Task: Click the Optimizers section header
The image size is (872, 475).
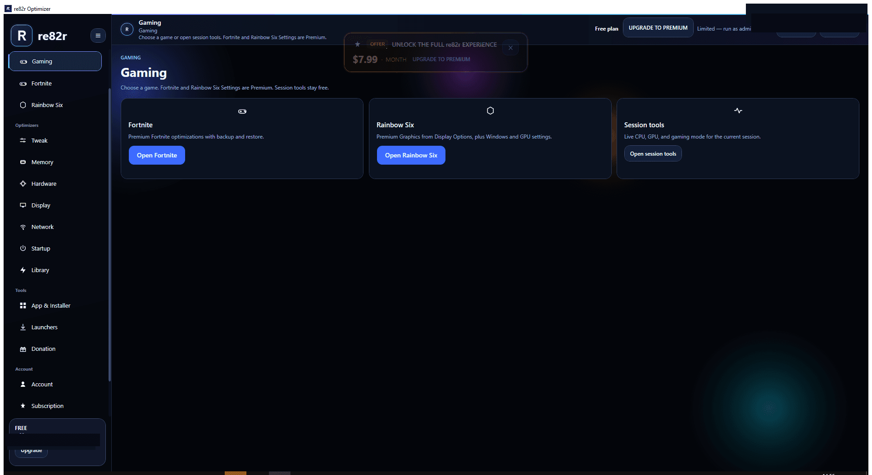Action: [27, 125]
